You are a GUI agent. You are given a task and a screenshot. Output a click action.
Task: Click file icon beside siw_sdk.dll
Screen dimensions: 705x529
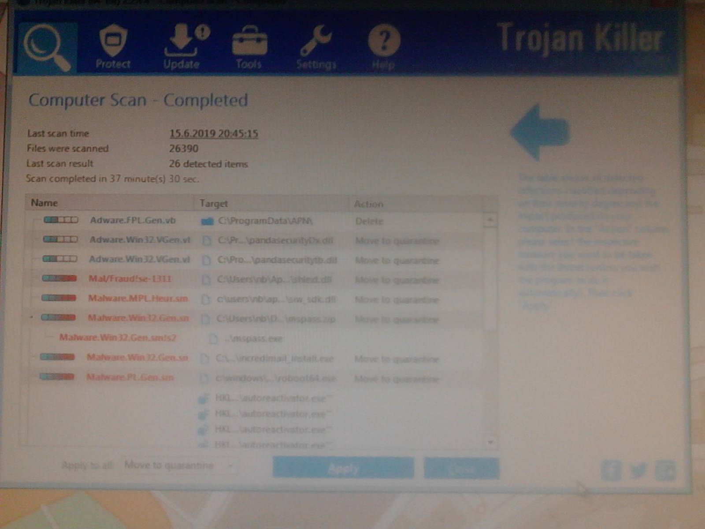205,300
